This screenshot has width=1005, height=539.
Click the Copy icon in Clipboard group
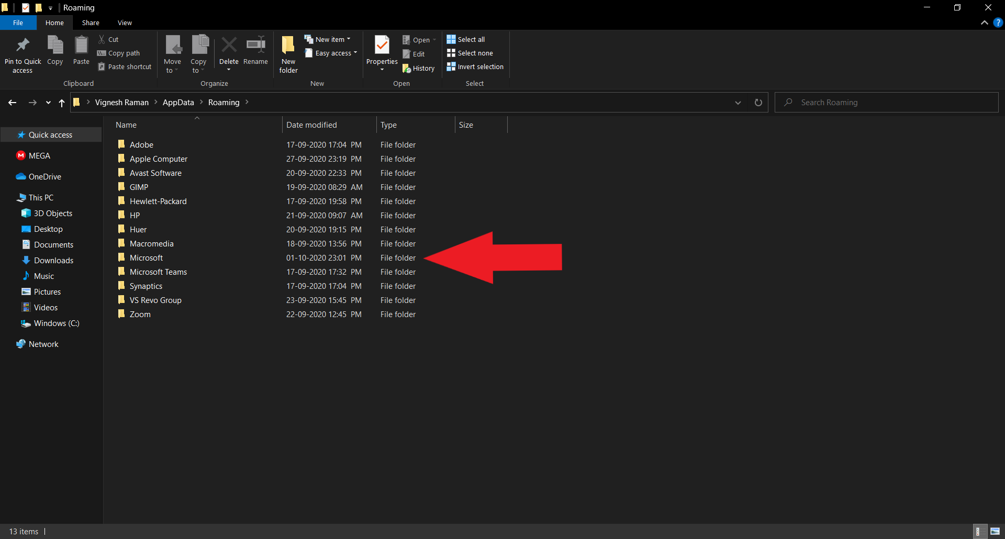tap(55, 46)
